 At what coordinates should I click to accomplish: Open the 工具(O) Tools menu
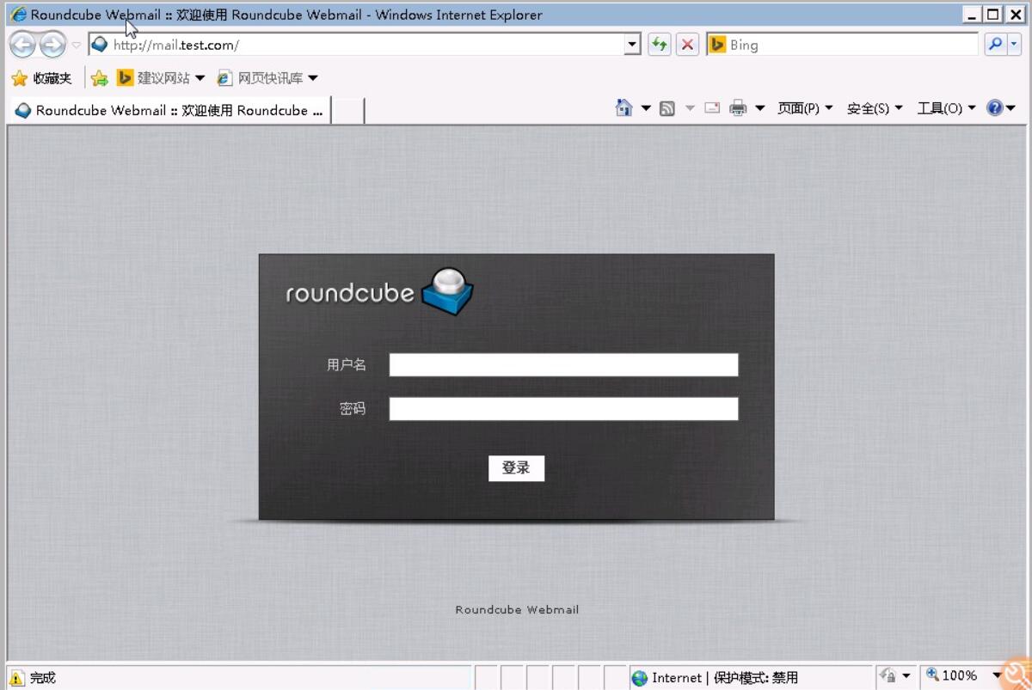(x=946, y=108)
